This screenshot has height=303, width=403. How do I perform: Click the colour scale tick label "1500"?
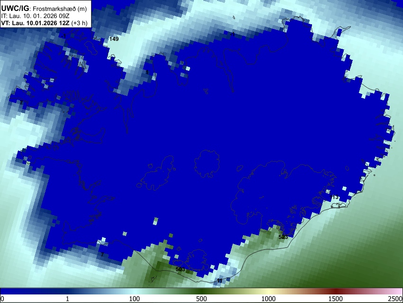tap(335, 299)
